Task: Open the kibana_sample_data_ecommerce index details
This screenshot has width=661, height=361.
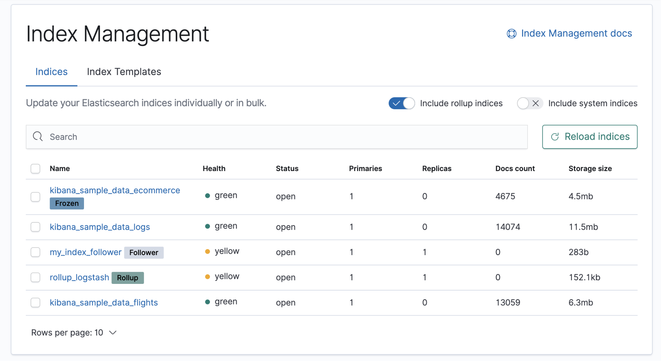Action: pyautogui.click(x=115, y=190)
